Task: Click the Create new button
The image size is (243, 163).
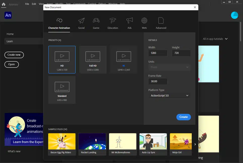Action: (14, 55)
